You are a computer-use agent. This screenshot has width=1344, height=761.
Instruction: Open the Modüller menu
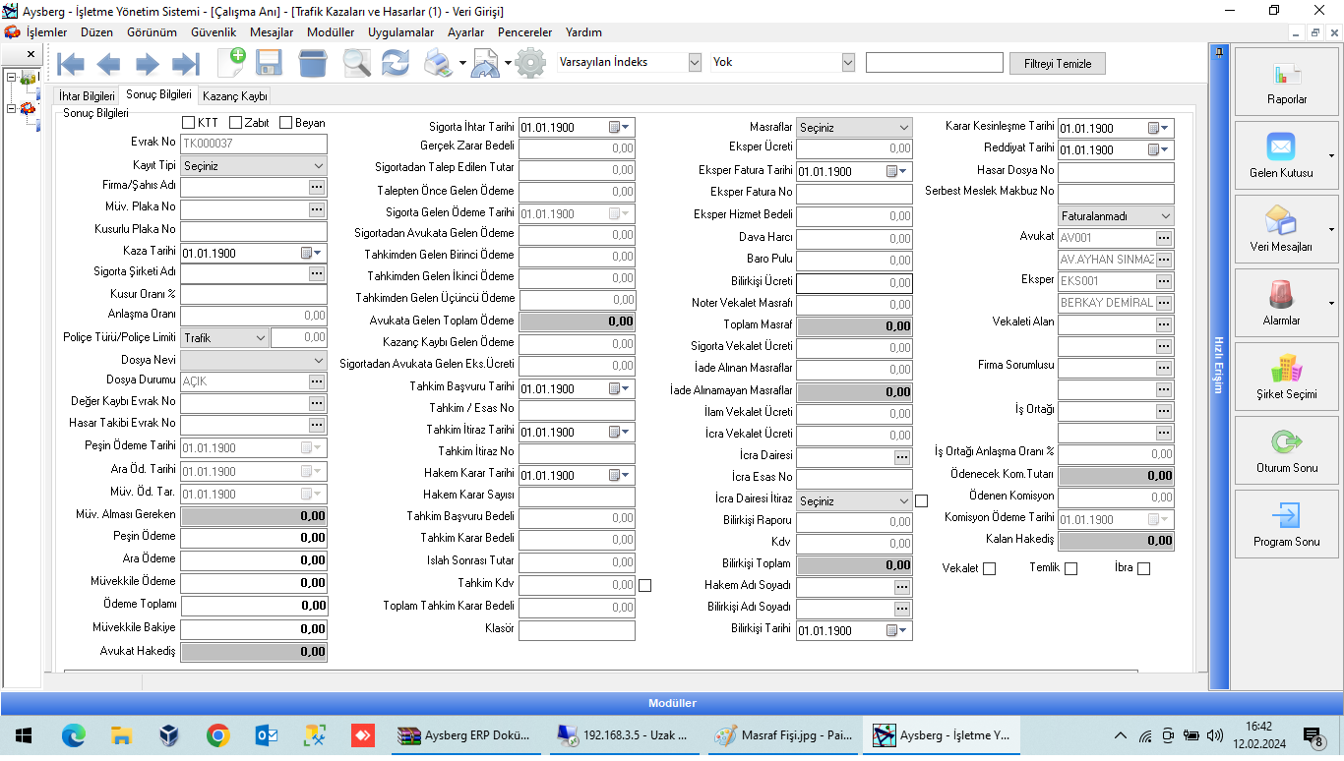pos(330,32)
